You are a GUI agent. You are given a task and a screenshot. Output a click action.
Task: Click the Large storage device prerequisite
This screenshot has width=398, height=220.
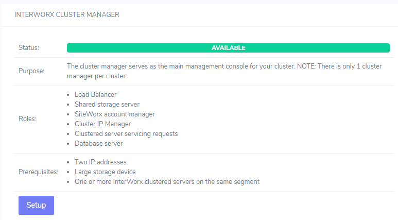(x=105, y=172)
